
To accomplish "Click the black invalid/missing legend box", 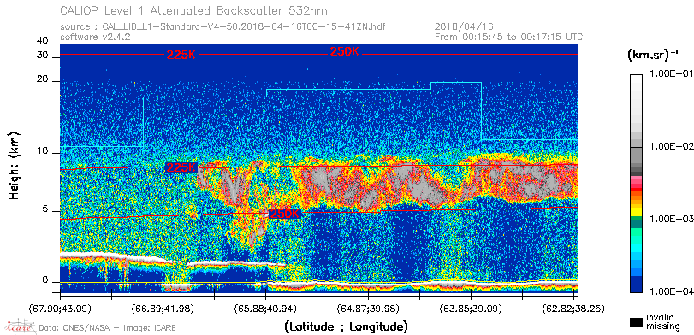I will point(637,322).
